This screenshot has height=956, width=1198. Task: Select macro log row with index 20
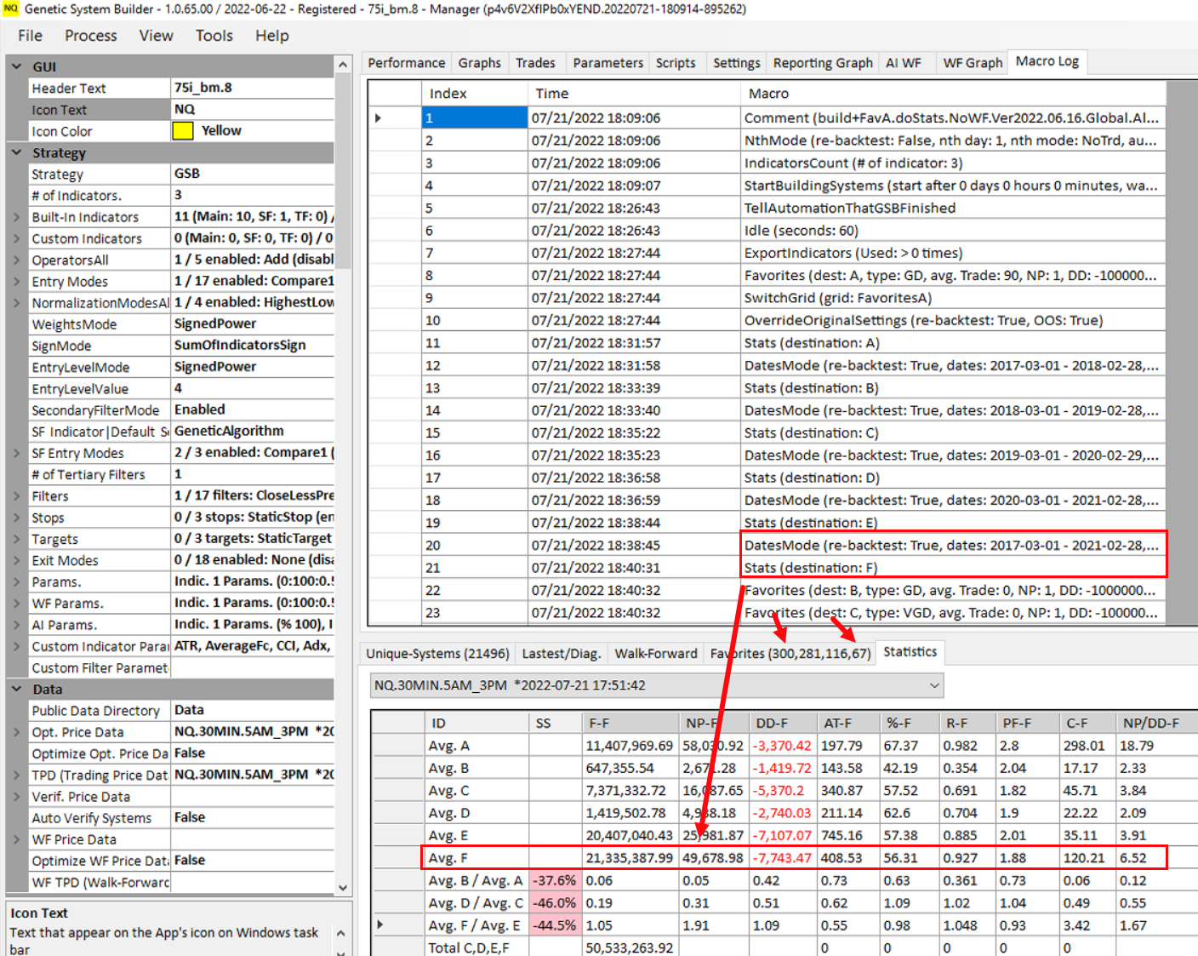475,545
